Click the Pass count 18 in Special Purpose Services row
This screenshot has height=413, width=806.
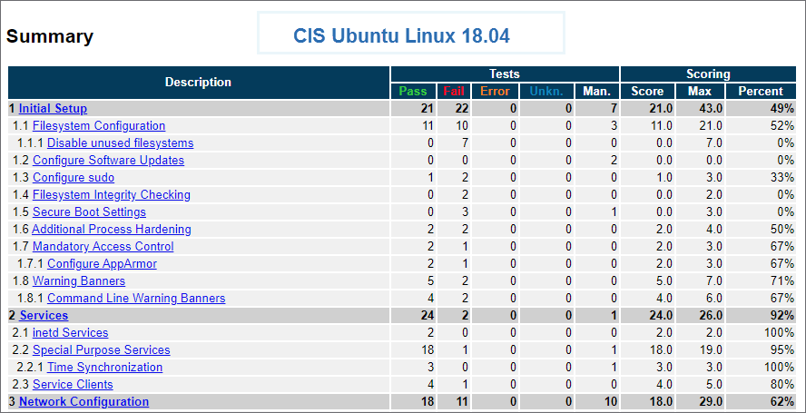point(428,350)
